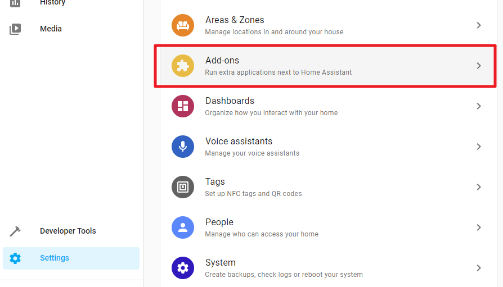The width and height of the screenshot is (503, 287).
Task: Open the System settings title
Action: [221, 262]
